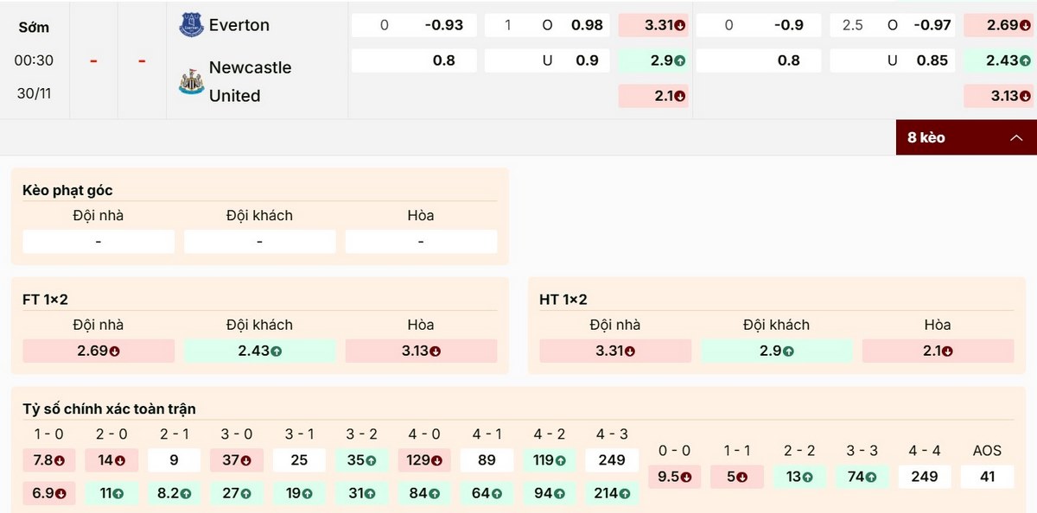This screenshot has height=513, width=1037.
Task: Bet on 1 - 1 score at 5
Action: 737,476
